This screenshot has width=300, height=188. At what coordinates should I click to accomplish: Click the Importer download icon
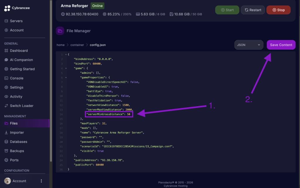tap(6, 133)
